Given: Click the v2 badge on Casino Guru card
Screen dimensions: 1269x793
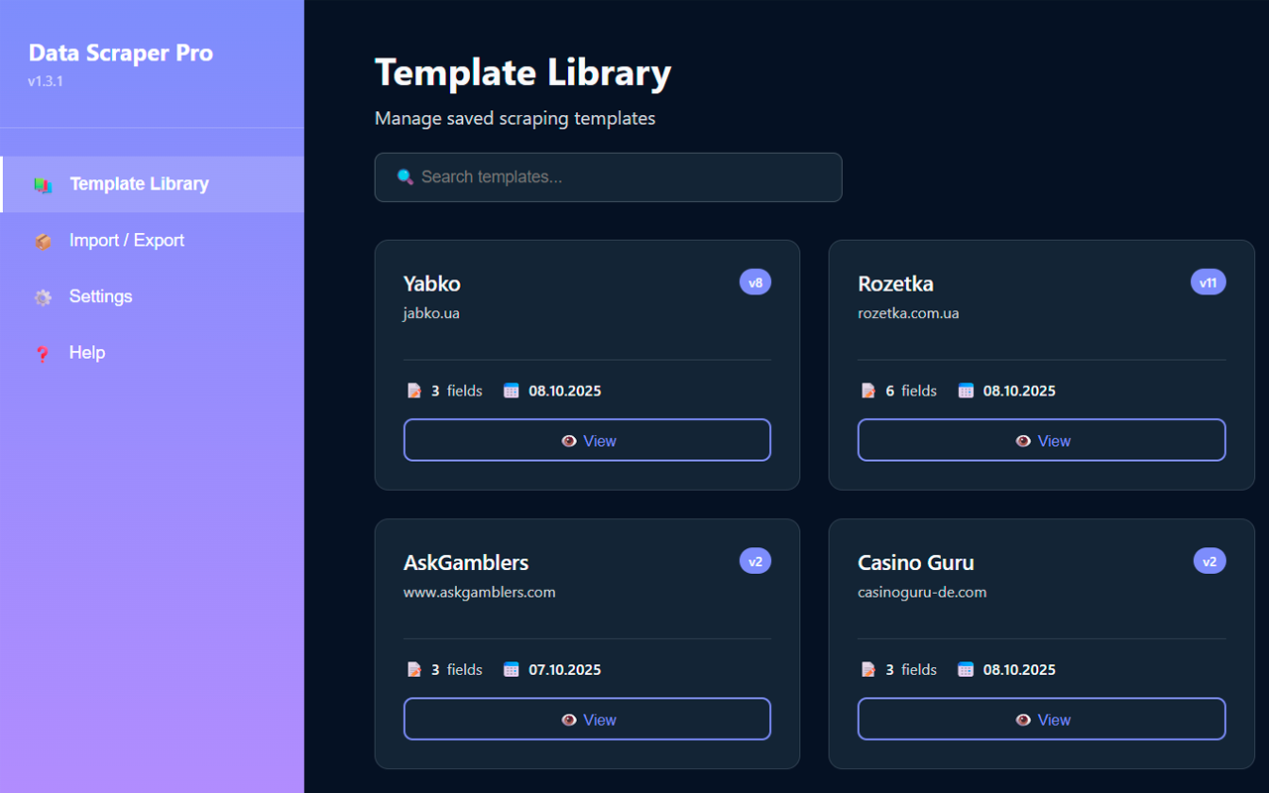Looking at the screenshot, I should pos(1210,561).
